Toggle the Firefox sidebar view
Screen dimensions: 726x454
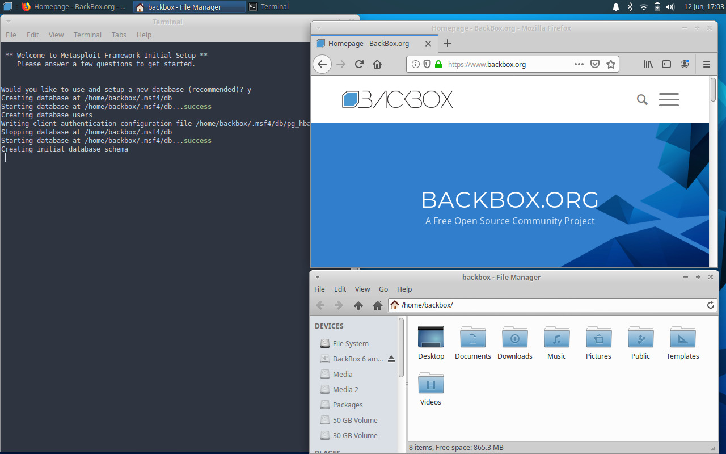[666, 64]
